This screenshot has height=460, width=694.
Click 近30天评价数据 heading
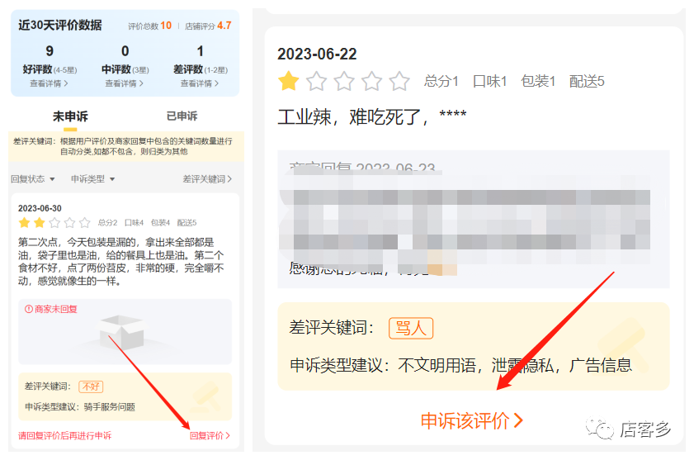pos(59,25)
